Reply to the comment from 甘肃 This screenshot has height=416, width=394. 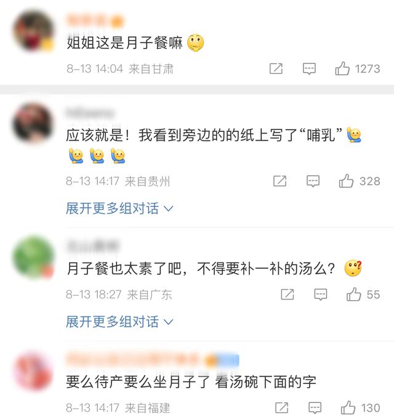point(309,68)
